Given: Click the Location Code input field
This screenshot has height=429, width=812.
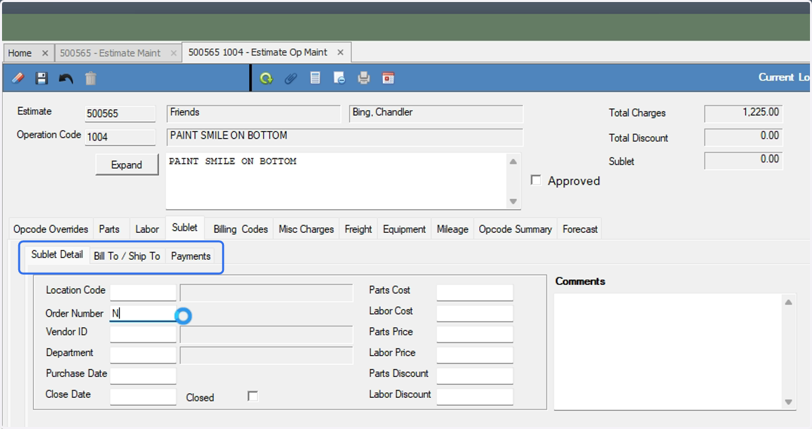Looking at the screenshot, I should [143, 292].
